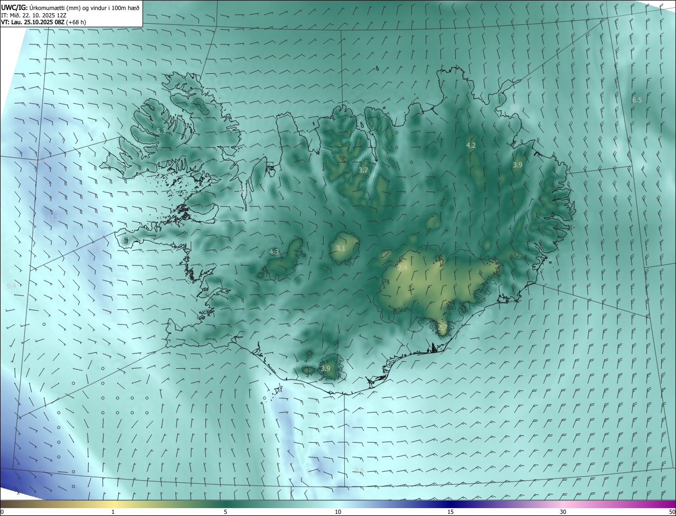676x516 pixels.
Task: Click the 2.4 value on Vatnajökull
Action: click(402, 268)
